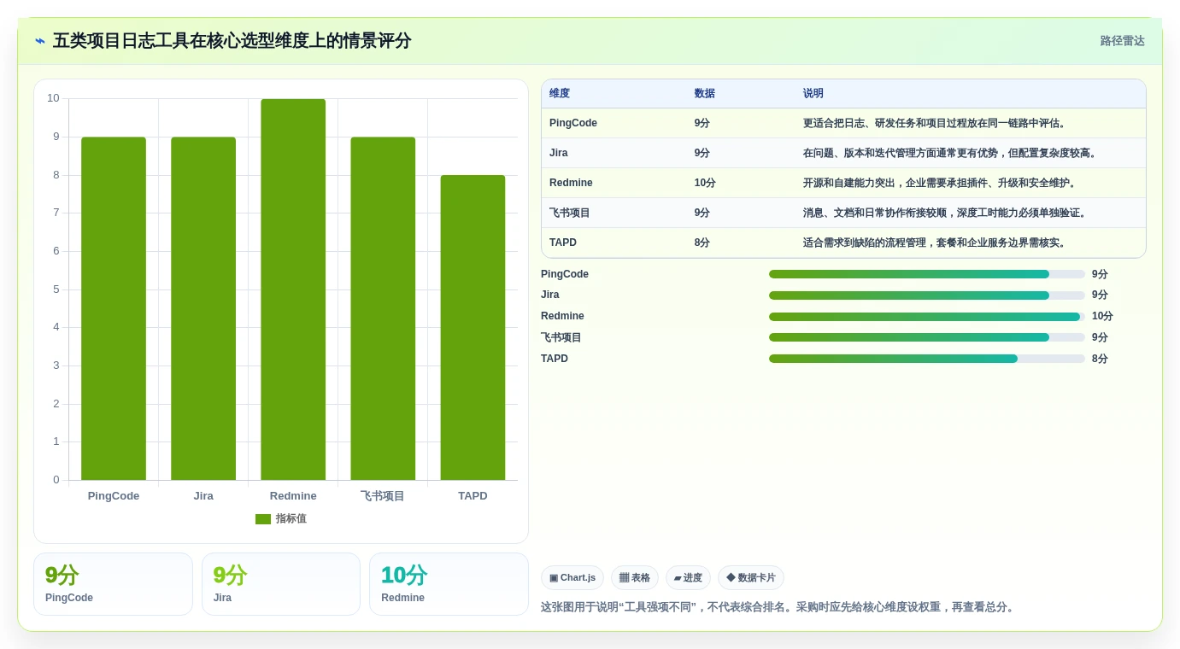This screenshot has width=1180, height=649.
Task: Click the PingCode x-axis label
Action: 114,496
